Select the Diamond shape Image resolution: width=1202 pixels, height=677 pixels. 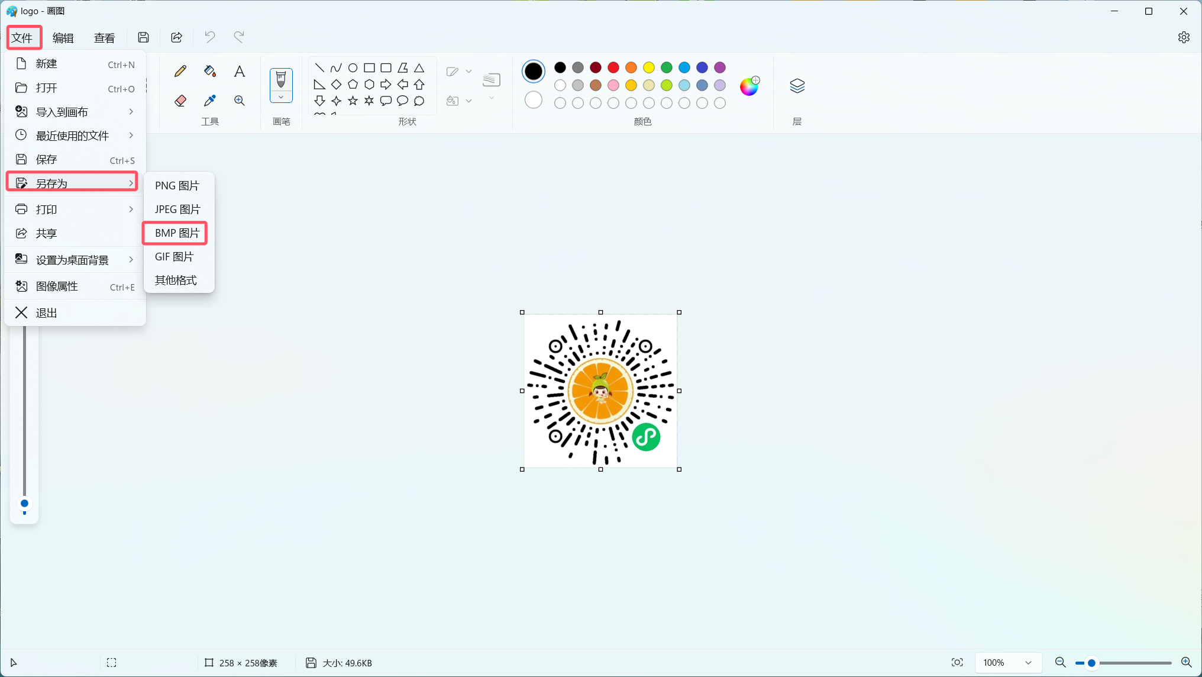[336, 84]
